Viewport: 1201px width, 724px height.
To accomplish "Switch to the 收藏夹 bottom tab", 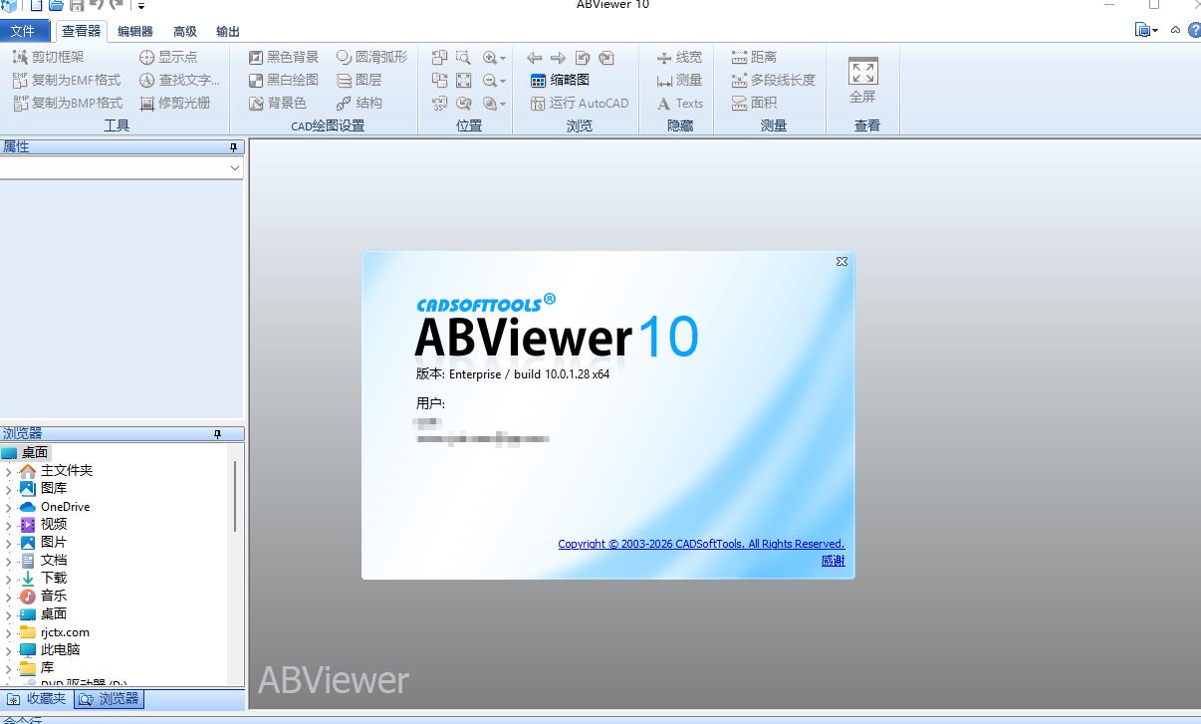I will pos(37,699).
